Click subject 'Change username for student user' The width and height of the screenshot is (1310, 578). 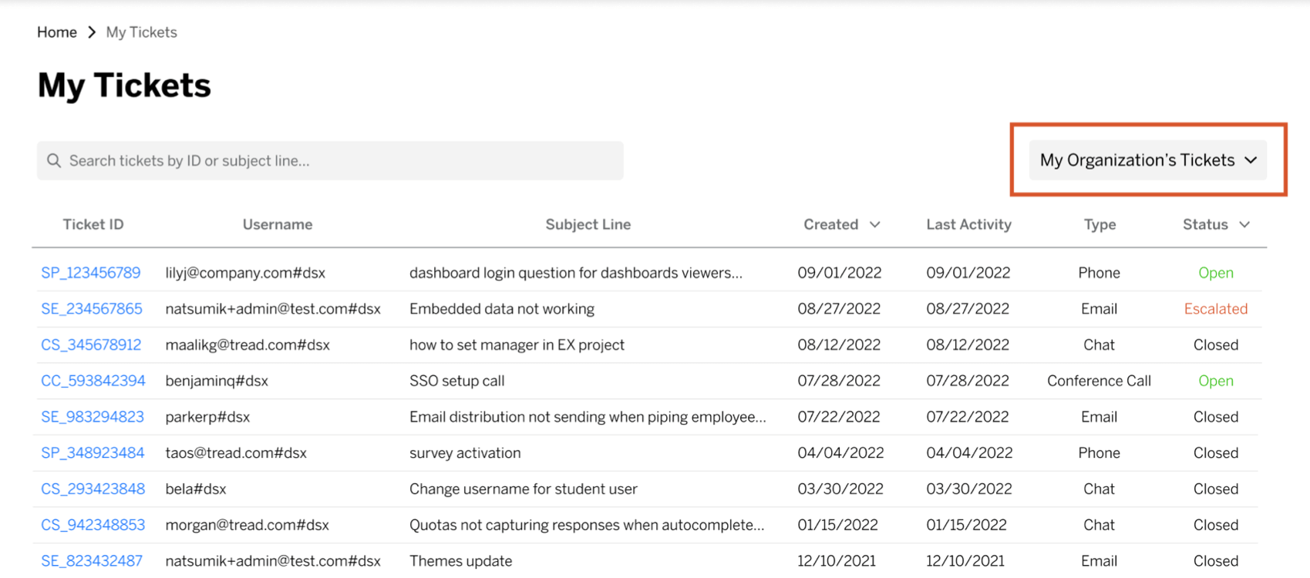(x=524, y=489)
